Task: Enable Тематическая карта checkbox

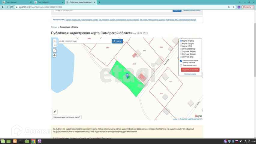Action: pos(181,65)
